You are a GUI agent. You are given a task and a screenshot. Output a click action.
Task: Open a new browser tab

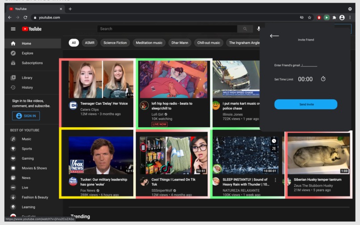click(70, 9)
